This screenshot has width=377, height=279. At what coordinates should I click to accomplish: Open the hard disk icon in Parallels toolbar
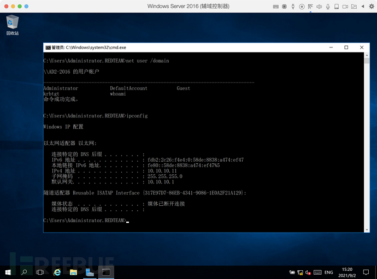coord(337,7)
